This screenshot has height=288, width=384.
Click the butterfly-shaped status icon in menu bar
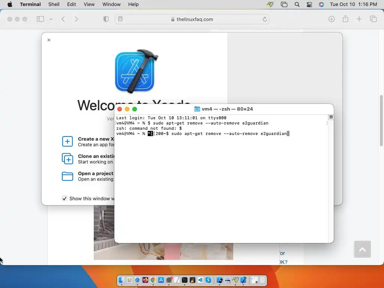(x=270, y=4)
